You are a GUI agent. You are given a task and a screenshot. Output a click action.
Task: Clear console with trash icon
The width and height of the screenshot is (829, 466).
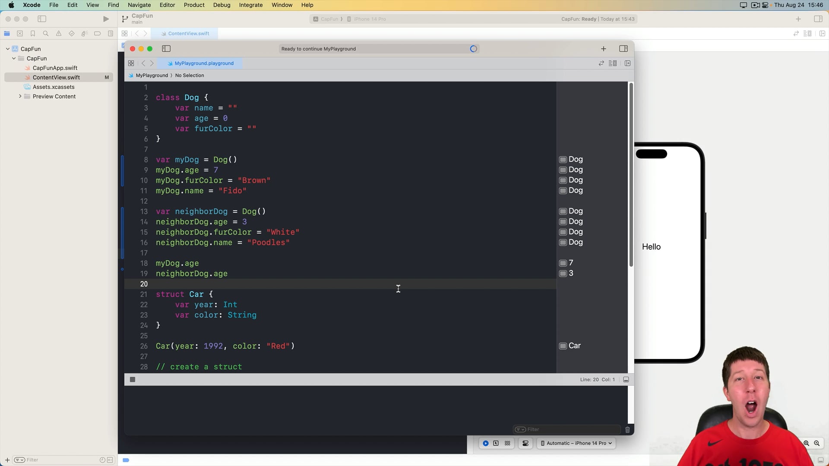[628, 430]
